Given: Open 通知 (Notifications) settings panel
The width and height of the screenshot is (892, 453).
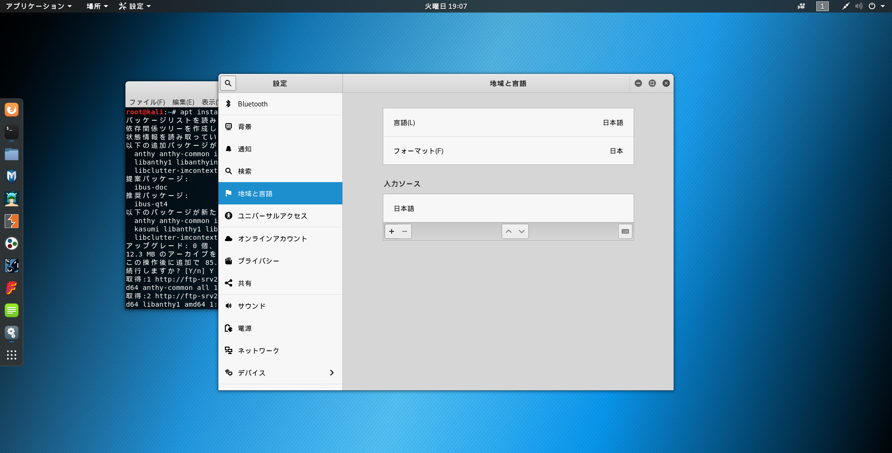Looking at the screenshot, I should coord(280,149).
